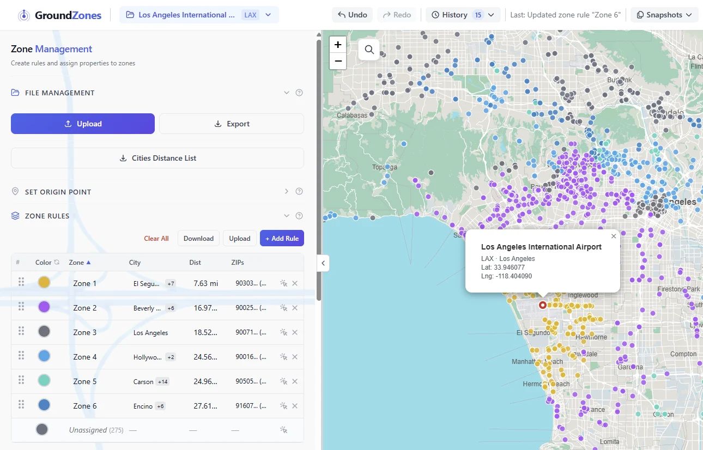Viewport: 703px width, 450px height.
Task: Click the GroundZones logo
Action: [59, 15]
